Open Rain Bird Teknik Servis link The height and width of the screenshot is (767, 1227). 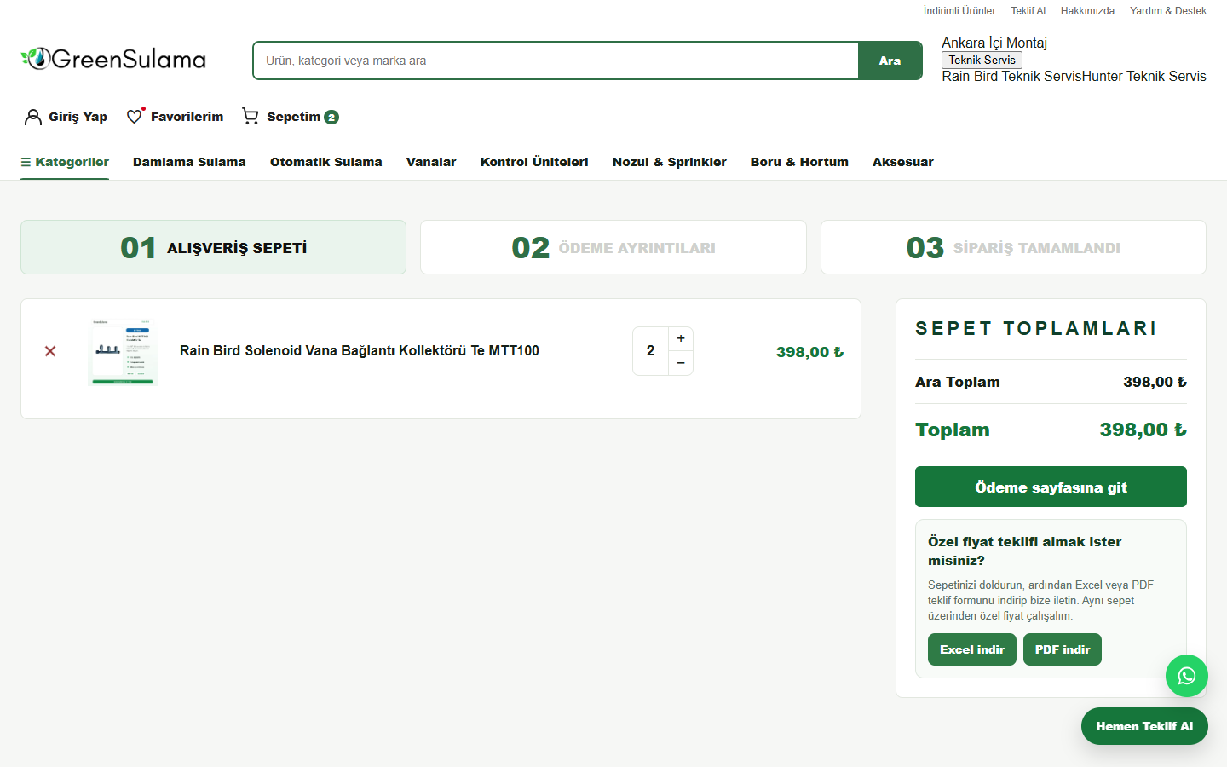point(1011,76)
